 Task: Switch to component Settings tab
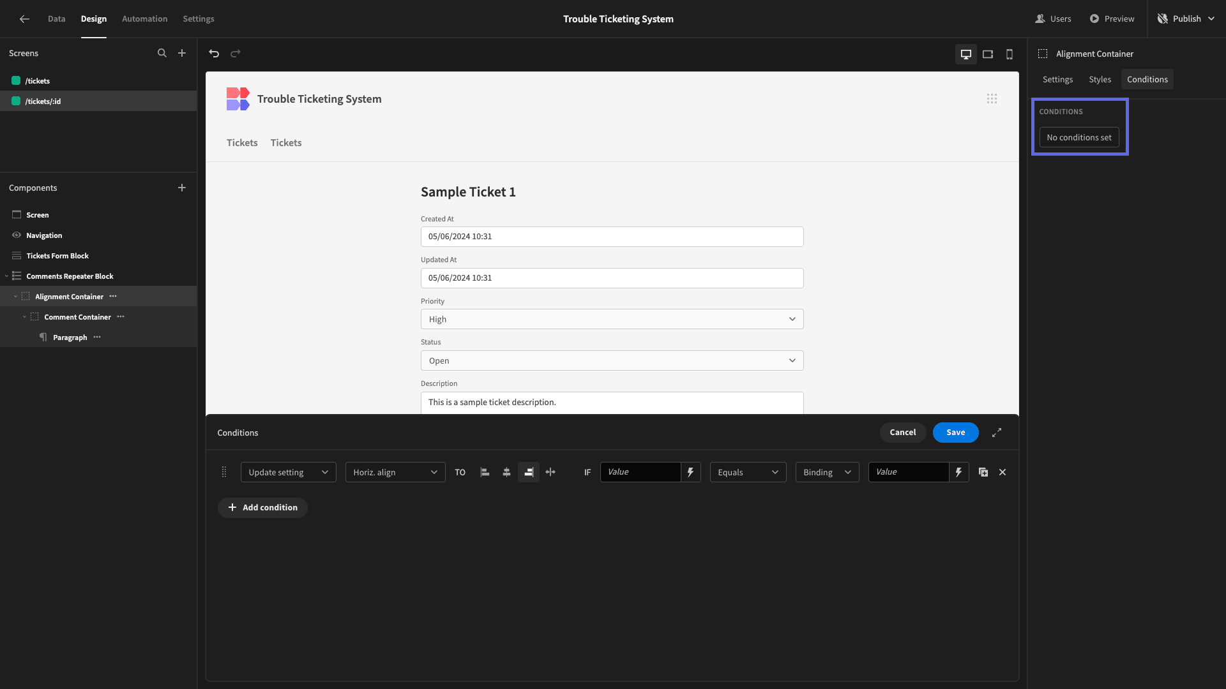coord(1057,80)
